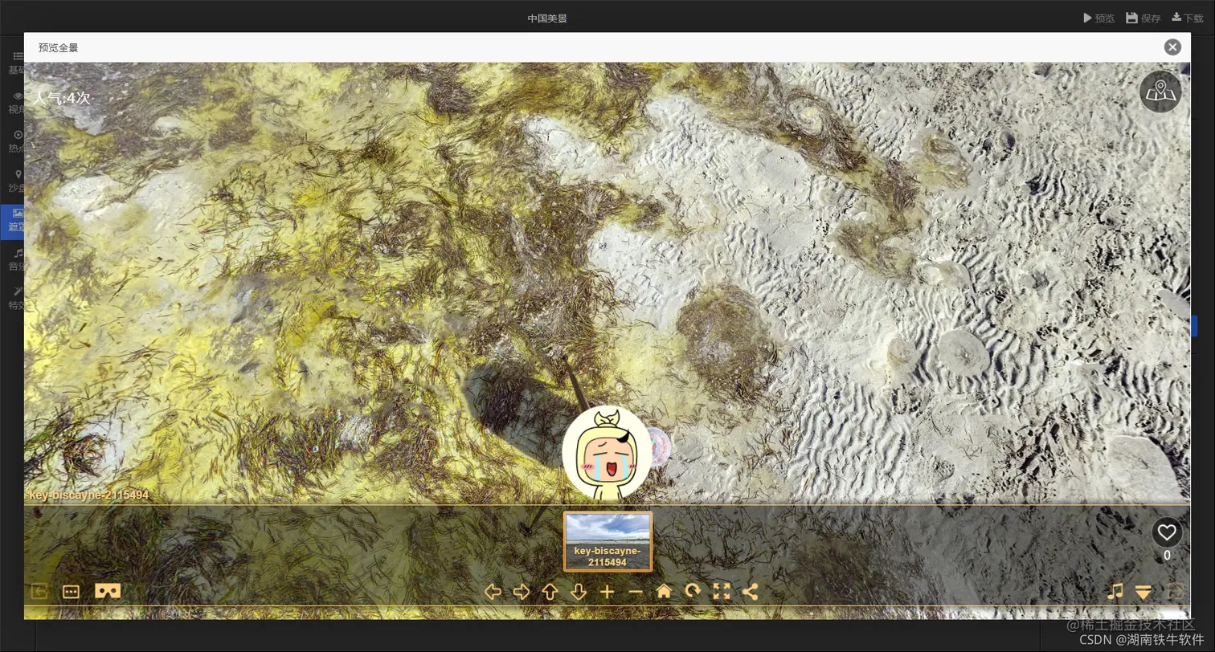
Task: Click the 下载 download button
Action: [1188, 18]
